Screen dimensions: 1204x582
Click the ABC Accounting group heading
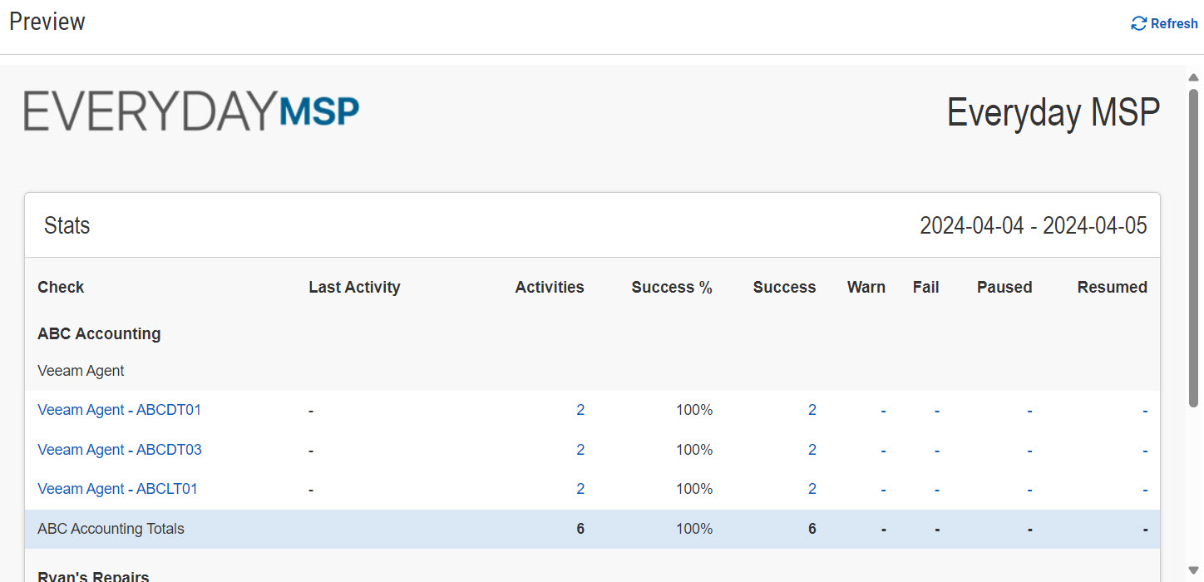(x=99, y=333)
